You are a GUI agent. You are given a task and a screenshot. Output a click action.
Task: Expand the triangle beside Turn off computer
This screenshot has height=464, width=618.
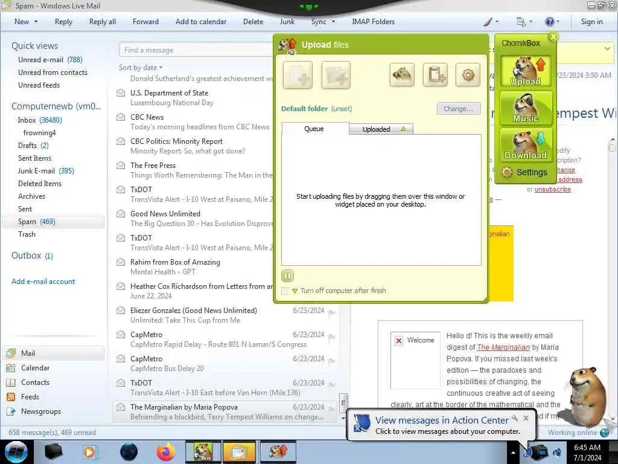tap(295, 291)
